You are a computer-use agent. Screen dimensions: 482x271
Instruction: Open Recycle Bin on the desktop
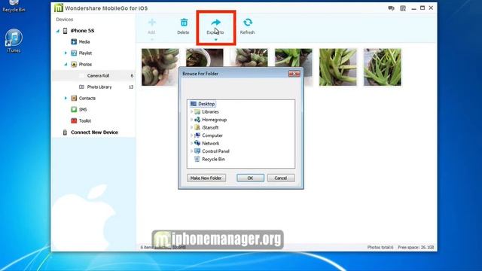pyautogui.click(x=14, y=6)
